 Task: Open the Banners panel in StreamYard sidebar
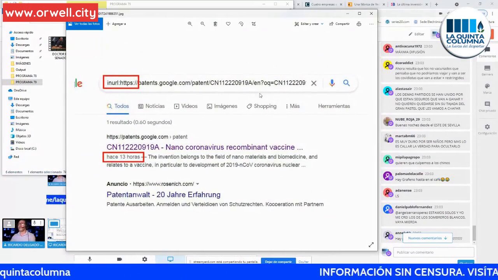487,70
